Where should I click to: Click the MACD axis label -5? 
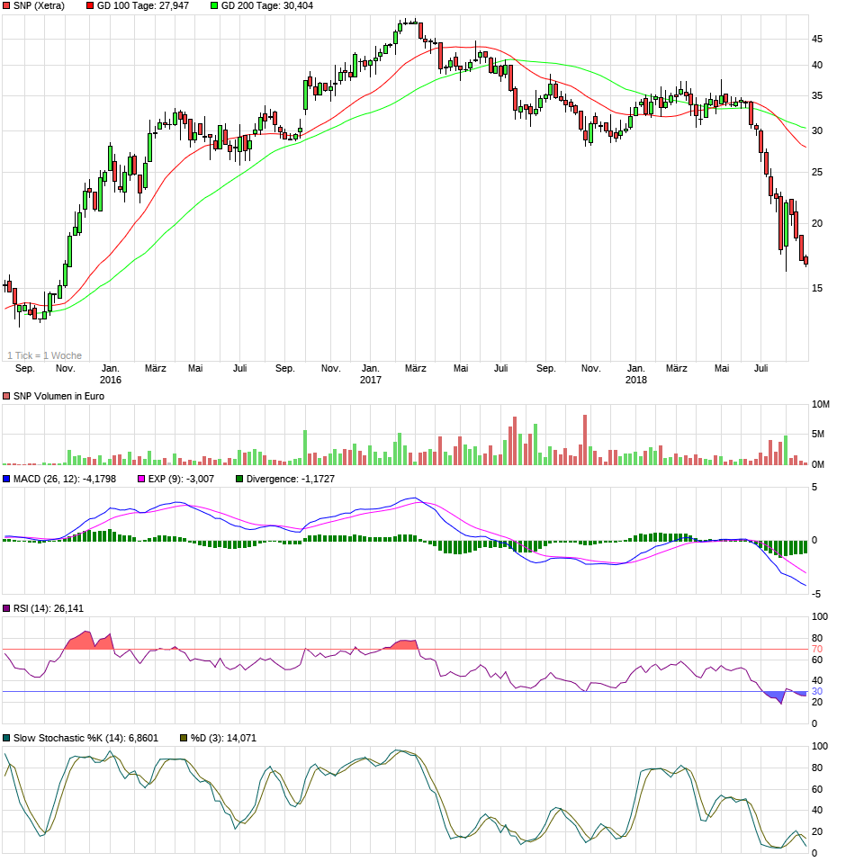pos(816,594)
